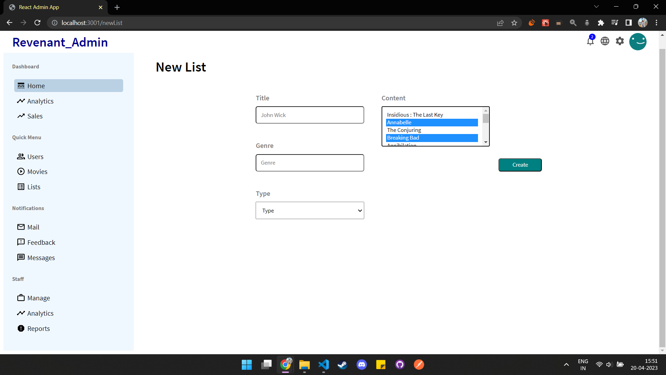
Task: Open Chrome tab search chevron
Action: click(596, 7)
